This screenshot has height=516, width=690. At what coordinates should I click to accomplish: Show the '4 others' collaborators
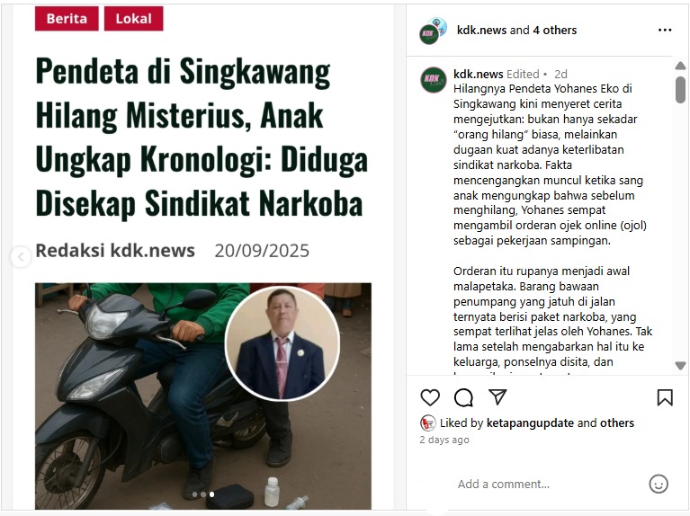point(554,31)
